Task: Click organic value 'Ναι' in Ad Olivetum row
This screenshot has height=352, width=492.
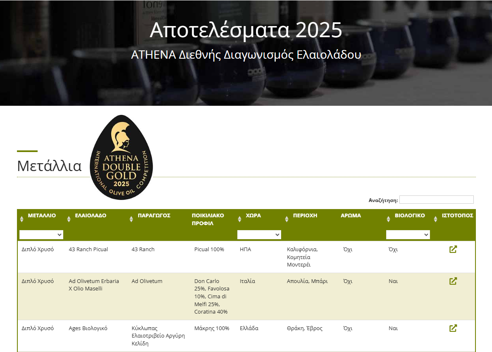Action: tap(393, 281)
